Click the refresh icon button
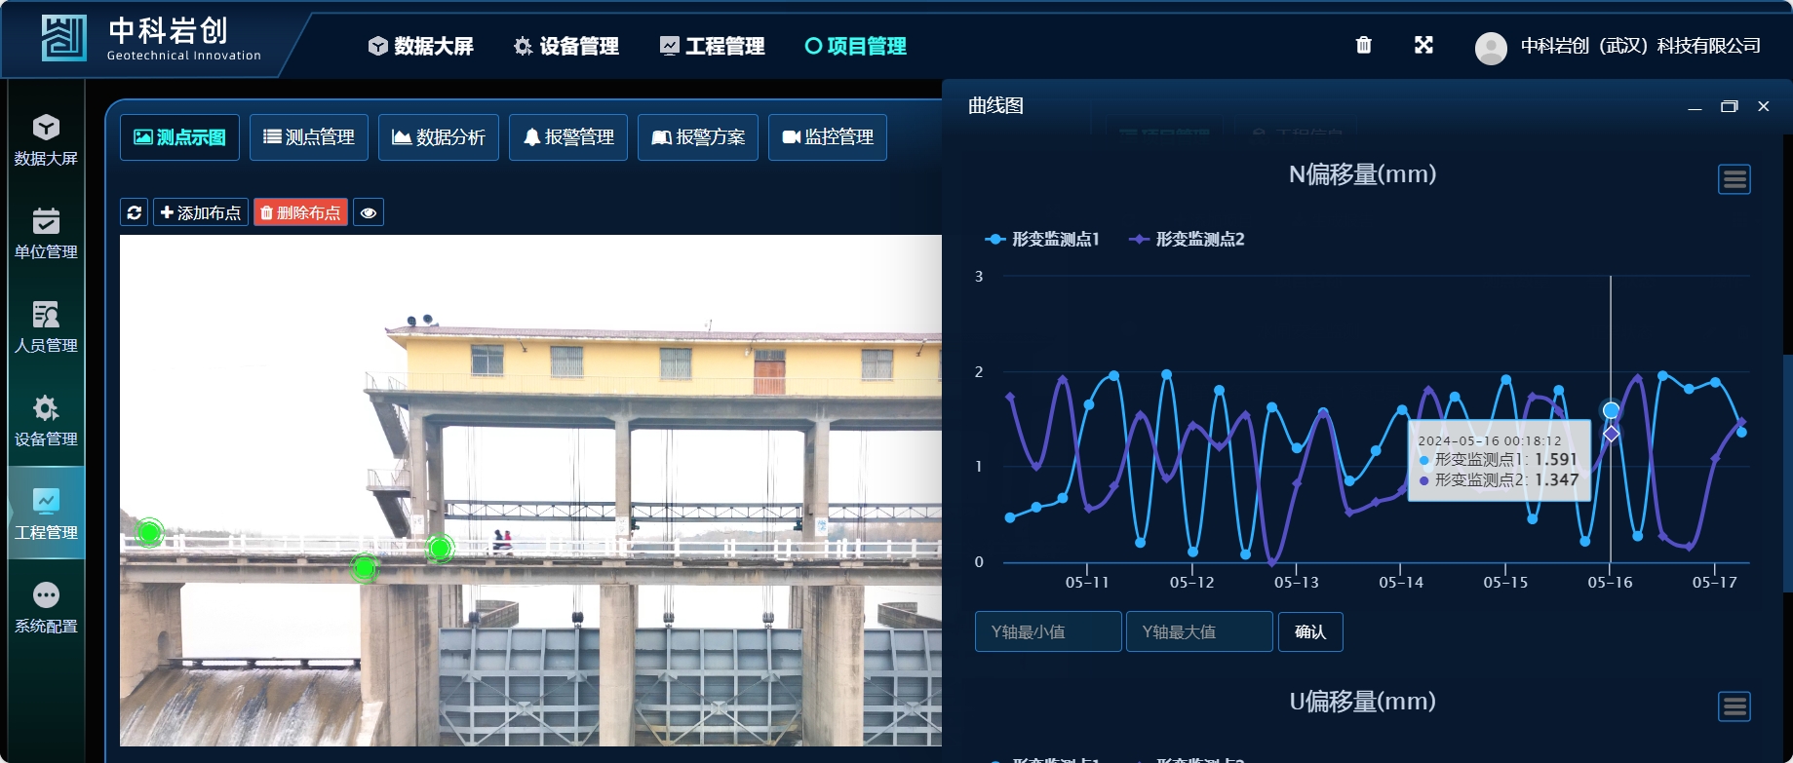The height and width of the screenshot is (763, 1793). tap(135, 212)
